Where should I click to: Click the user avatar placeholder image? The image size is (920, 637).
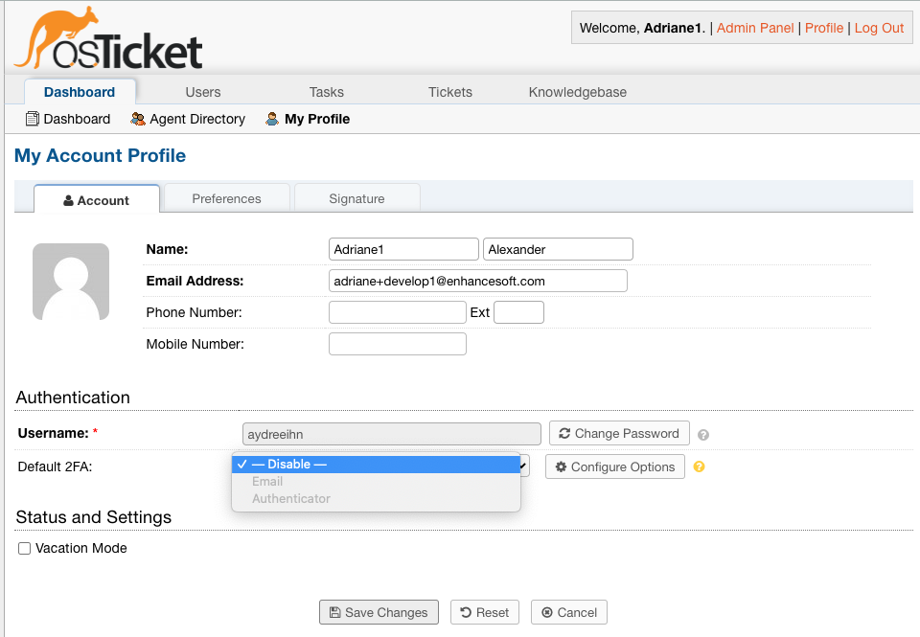71,282
